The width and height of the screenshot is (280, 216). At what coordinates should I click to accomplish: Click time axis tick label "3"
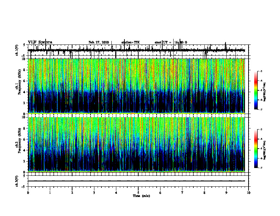94,193
